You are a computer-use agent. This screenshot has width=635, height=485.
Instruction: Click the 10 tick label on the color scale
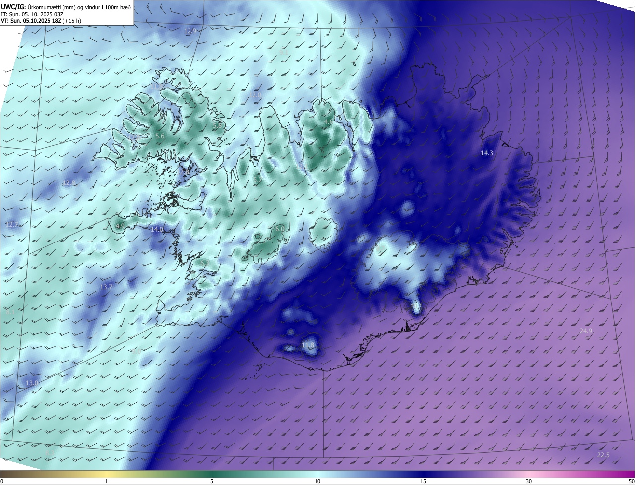tap(317, 481)
